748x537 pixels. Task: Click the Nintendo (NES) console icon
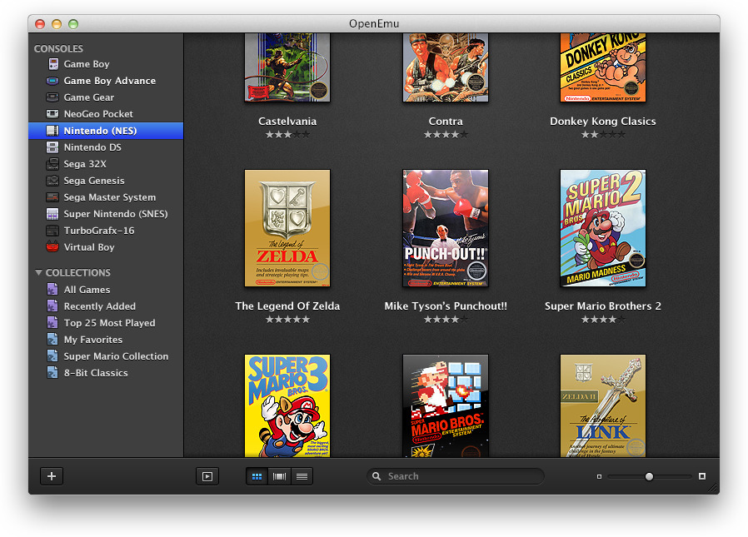click(x=52, y=131)
